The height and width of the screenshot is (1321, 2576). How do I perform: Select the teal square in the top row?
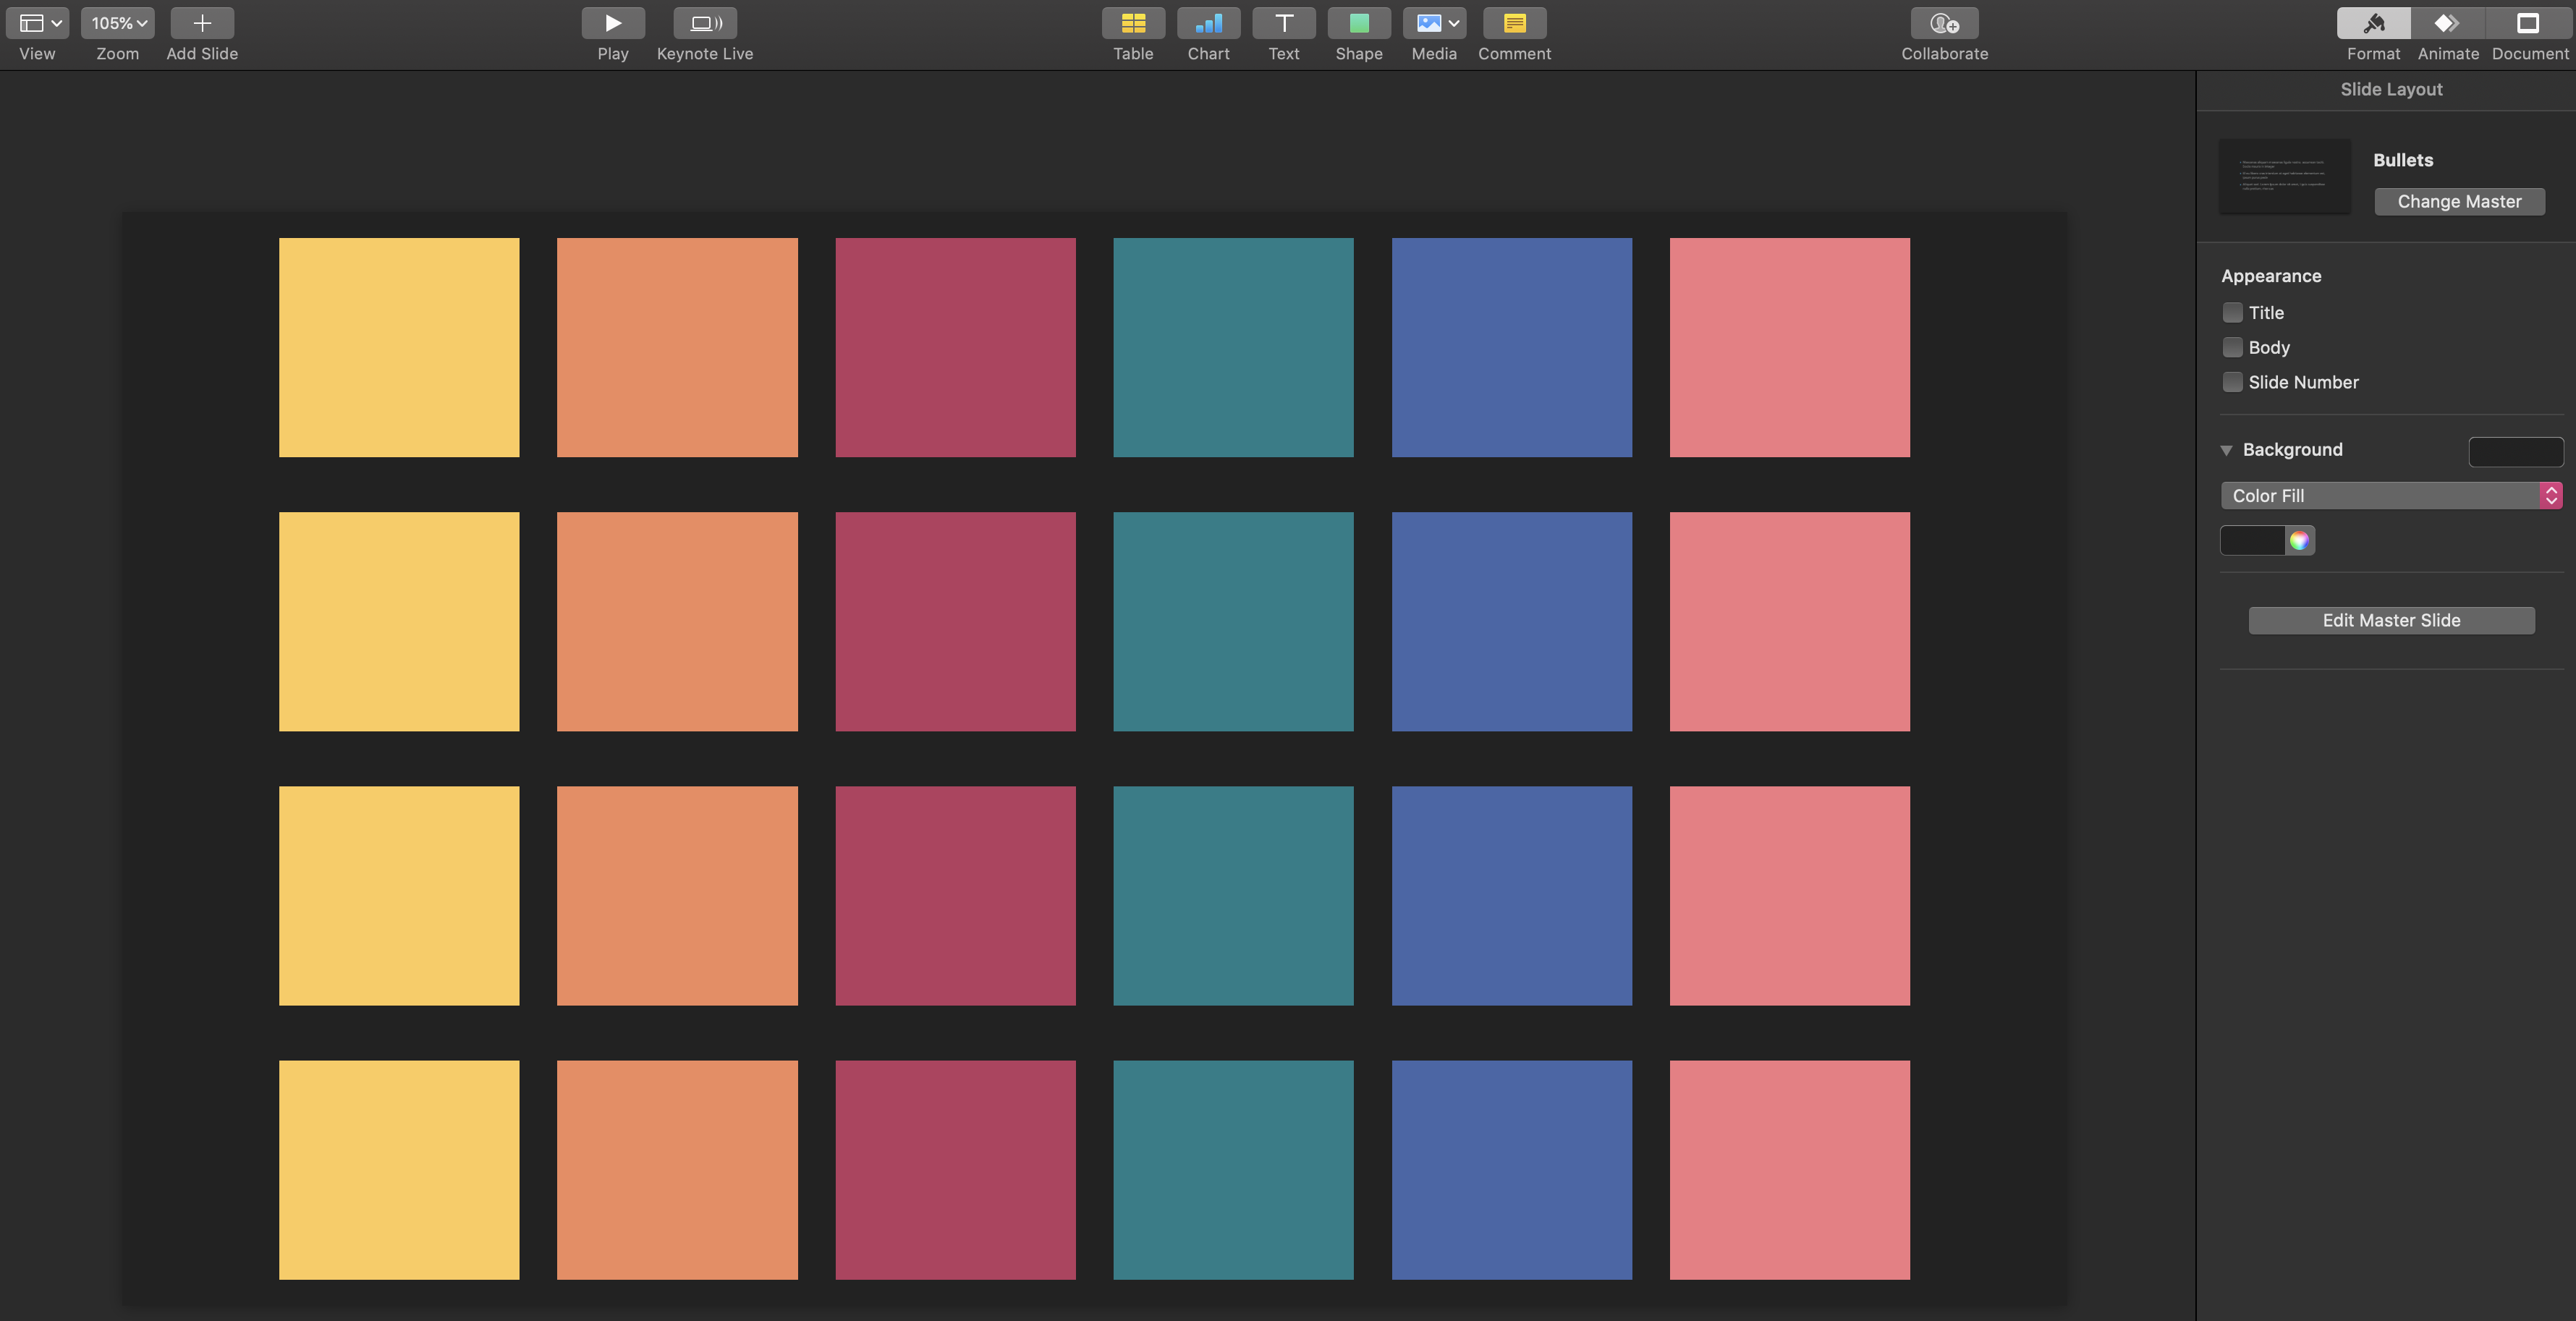coord(1233,347)
